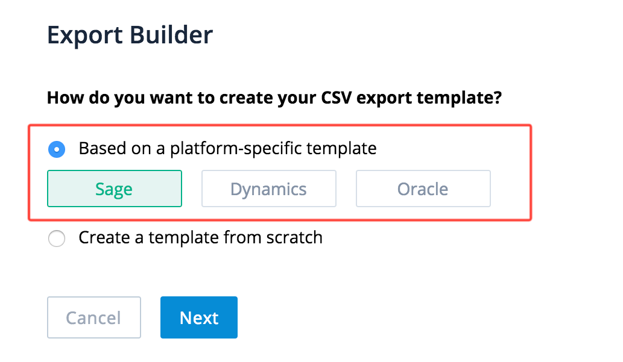Switch the platform selection to Oracle
Screen dimensions: 623x362
423,189
